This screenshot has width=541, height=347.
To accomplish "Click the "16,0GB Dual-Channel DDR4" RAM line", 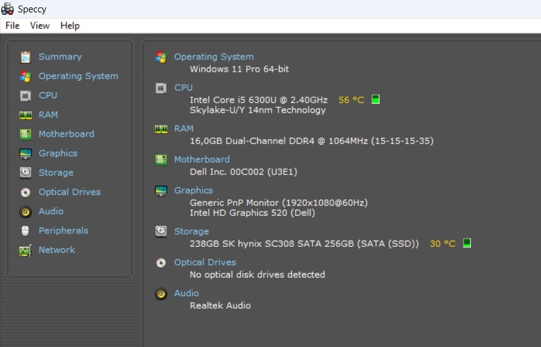I will 312,141.
